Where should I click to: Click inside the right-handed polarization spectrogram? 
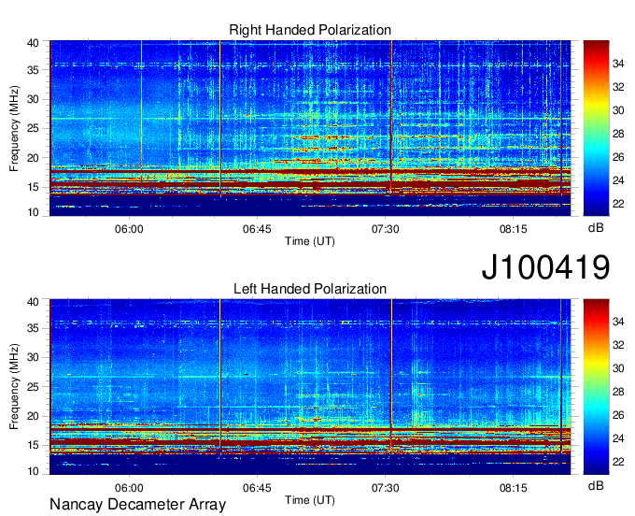pyautogui.click(x=310, y=128)
